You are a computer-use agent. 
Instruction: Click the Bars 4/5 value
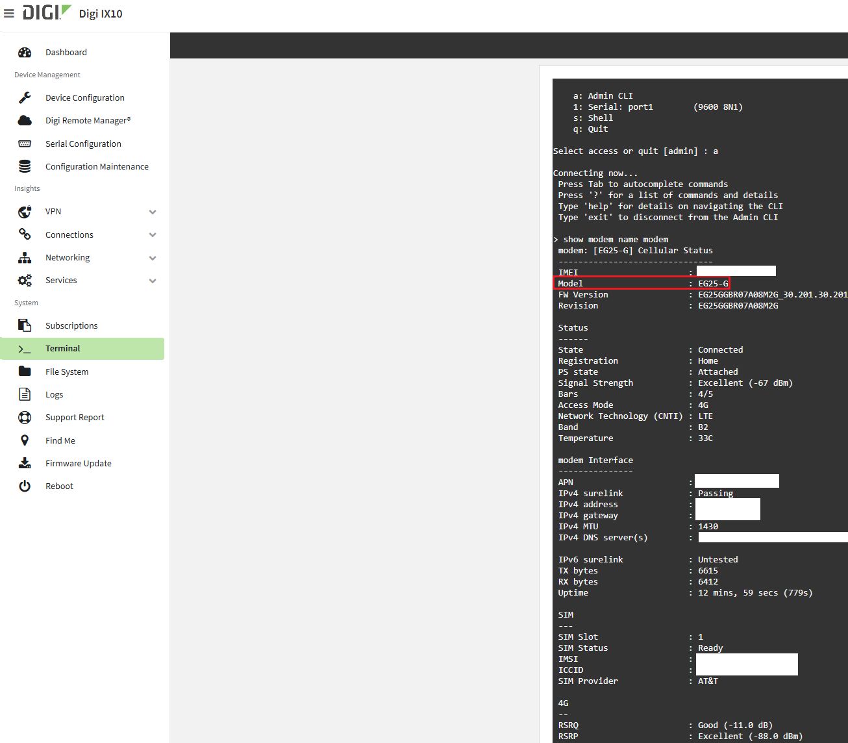pyautogui.click(x=705, y=394)
